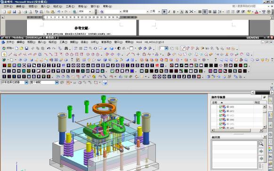Viewport: 274px width, 171px height.
Task: Click the NX 开始 Start button
Action: 8,48
